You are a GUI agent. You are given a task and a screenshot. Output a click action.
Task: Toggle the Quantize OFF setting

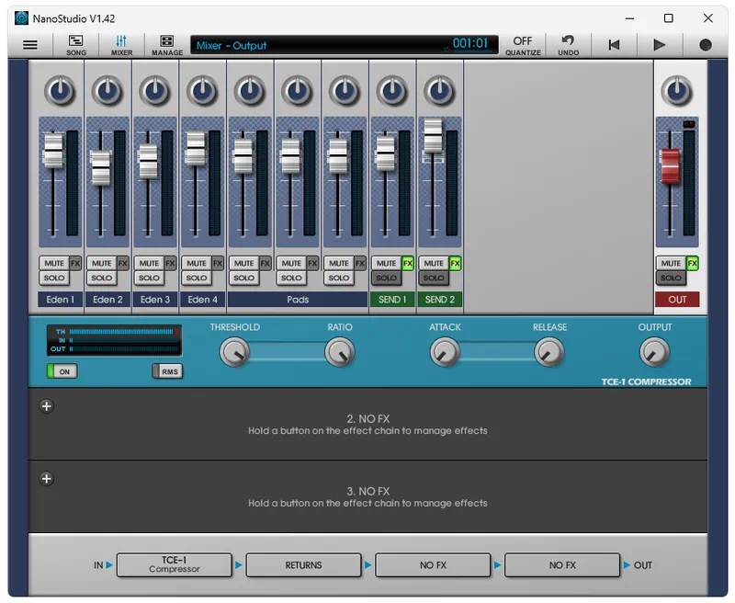click(523, 45)
